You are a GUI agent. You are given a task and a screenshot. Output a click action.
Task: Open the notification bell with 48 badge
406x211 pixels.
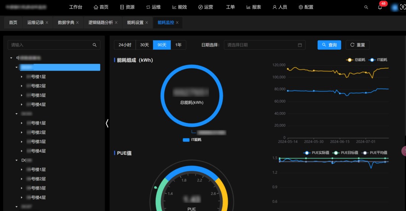point(380,7)
